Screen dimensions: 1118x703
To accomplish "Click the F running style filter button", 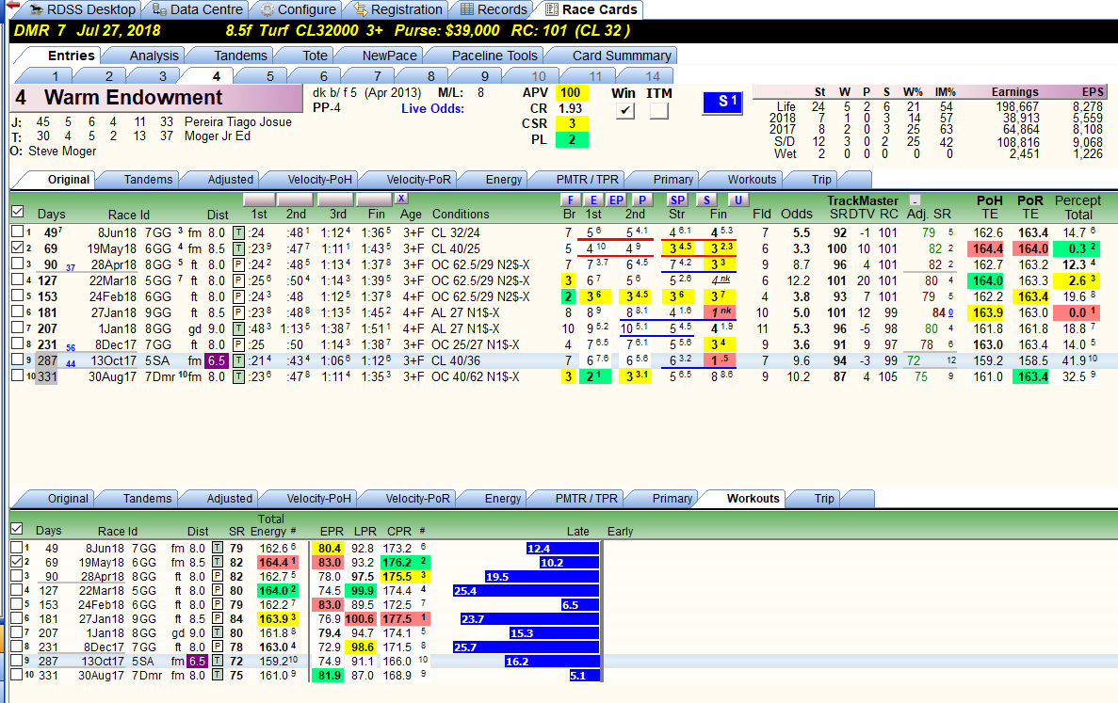I will [570, 200].
